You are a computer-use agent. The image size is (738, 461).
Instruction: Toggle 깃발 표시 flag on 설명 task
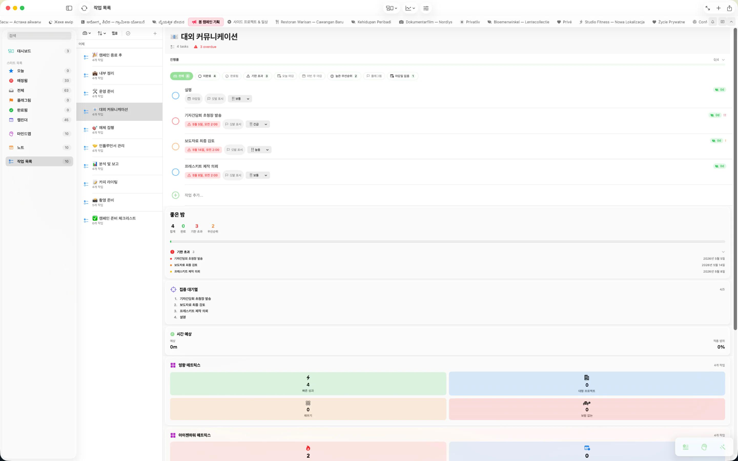click(215, 99)
